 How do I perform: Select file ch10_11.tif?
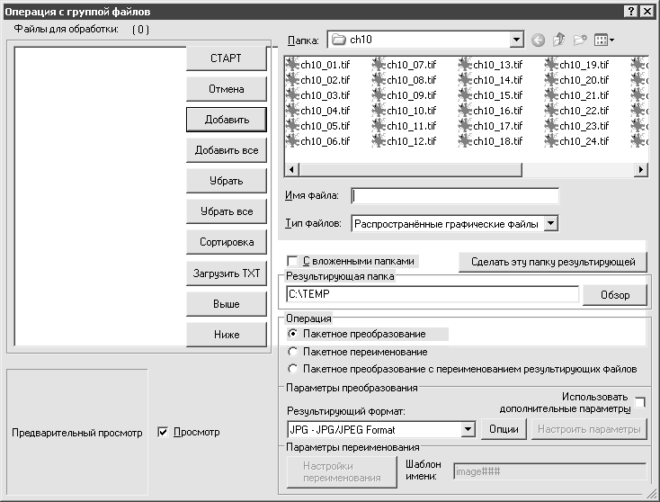point(411,126)
